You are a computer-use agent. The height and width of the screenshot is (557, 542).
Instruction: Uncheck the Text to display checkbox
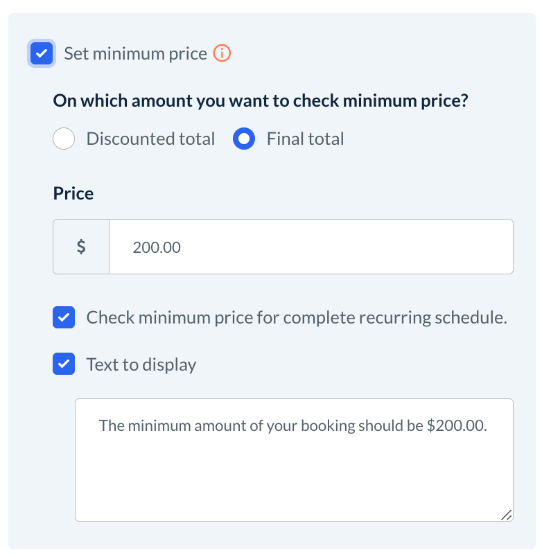click(64, 364)
